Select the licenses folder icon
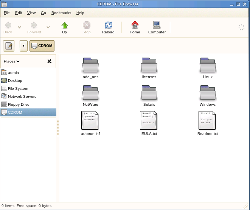The image size is (250, 210). click(x=149, y=65)
